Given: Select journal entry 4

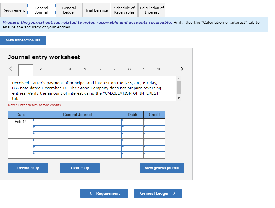Looking at the screenshot, I should (70, 69).
